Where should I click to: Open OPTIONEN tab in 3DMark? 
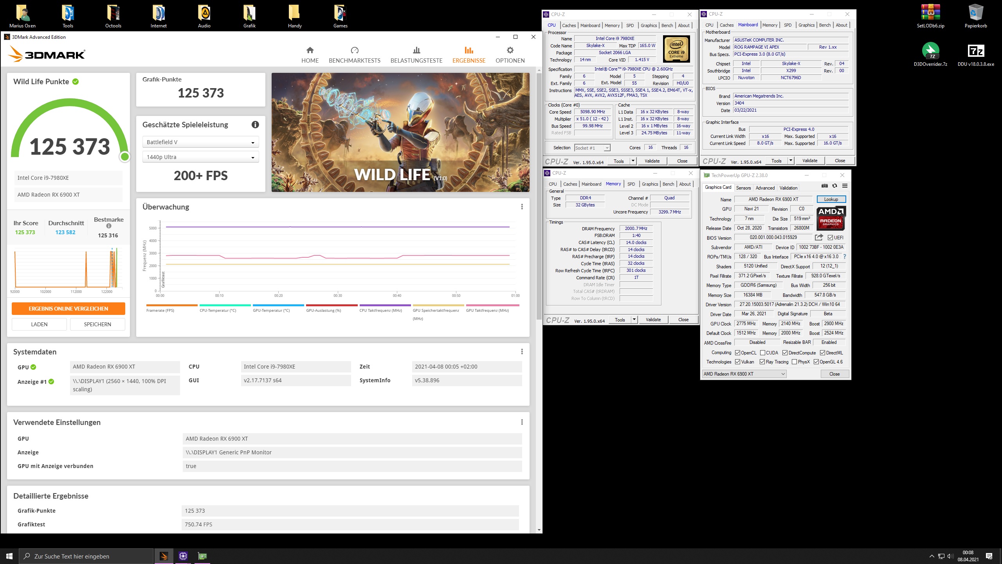point(510,55)
